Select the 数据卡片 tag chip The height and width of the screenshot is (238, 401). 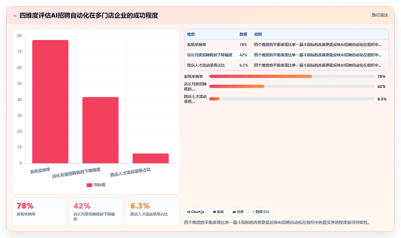pyautogui.click(x=261, y=212)
